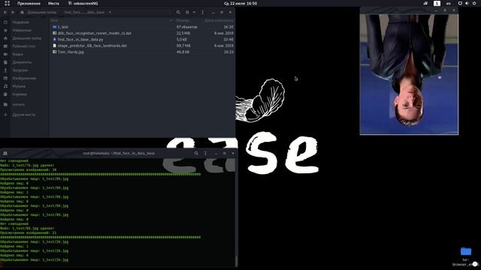
Task: Click the new tab icon in terminal title bar
Action: click(5, 153)
